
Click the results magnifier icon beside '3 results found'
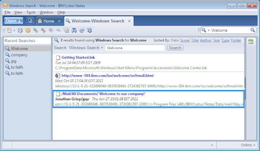tap(56, 40)
